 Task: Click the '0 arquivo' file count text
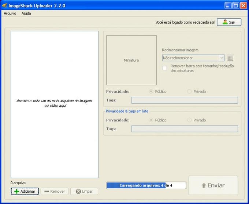click(18, 183)
